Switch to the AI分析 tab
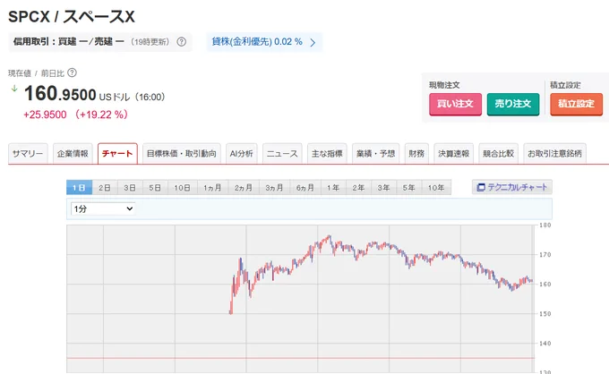Screen dimensions: 609x374 [241, 154]
